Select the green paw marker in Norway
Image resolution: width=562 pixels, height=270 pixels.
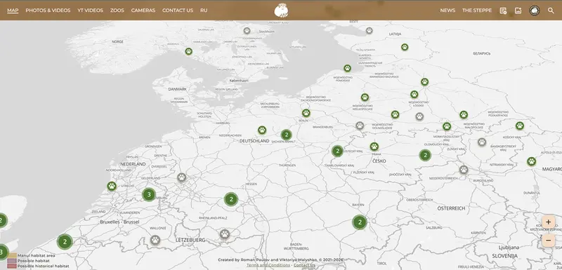pos(189,51)
